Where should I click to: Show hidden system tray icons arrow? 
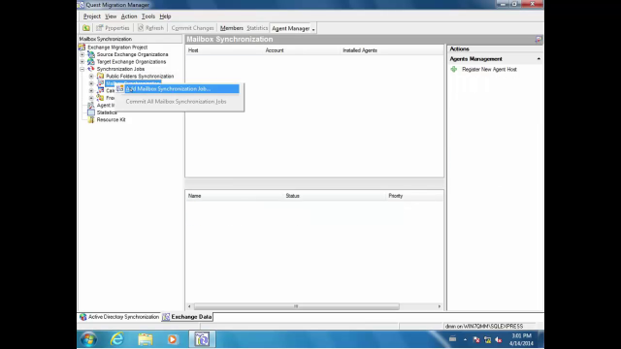(x=465, y=339)
